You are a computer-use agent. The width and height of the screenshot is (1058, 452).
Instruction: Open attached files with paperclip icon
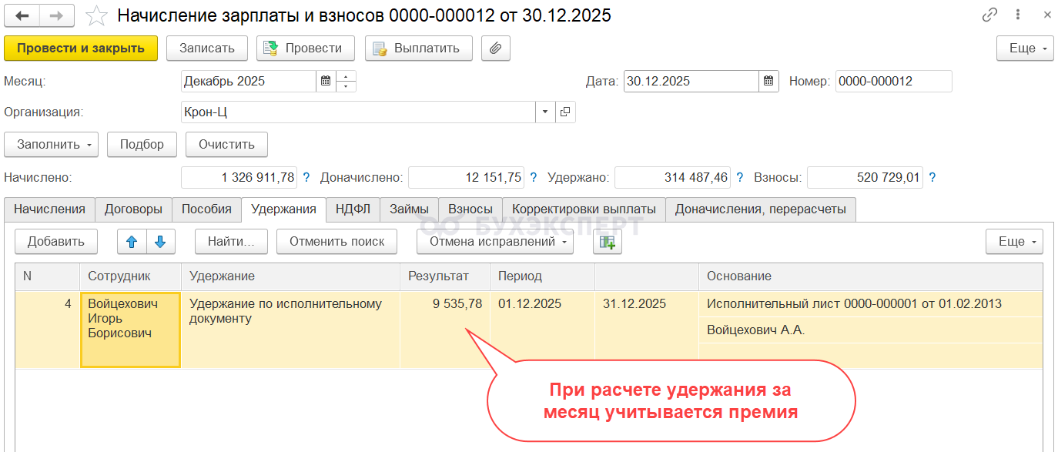(x=496, y=48)
